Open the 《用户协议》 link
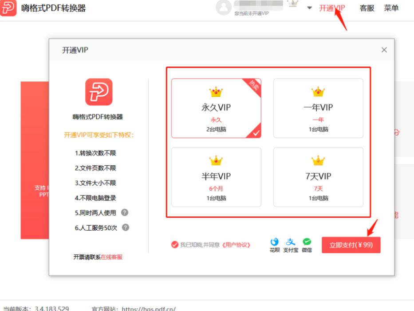414x311 pixels. pyautogui.click(x=237, y=245)
